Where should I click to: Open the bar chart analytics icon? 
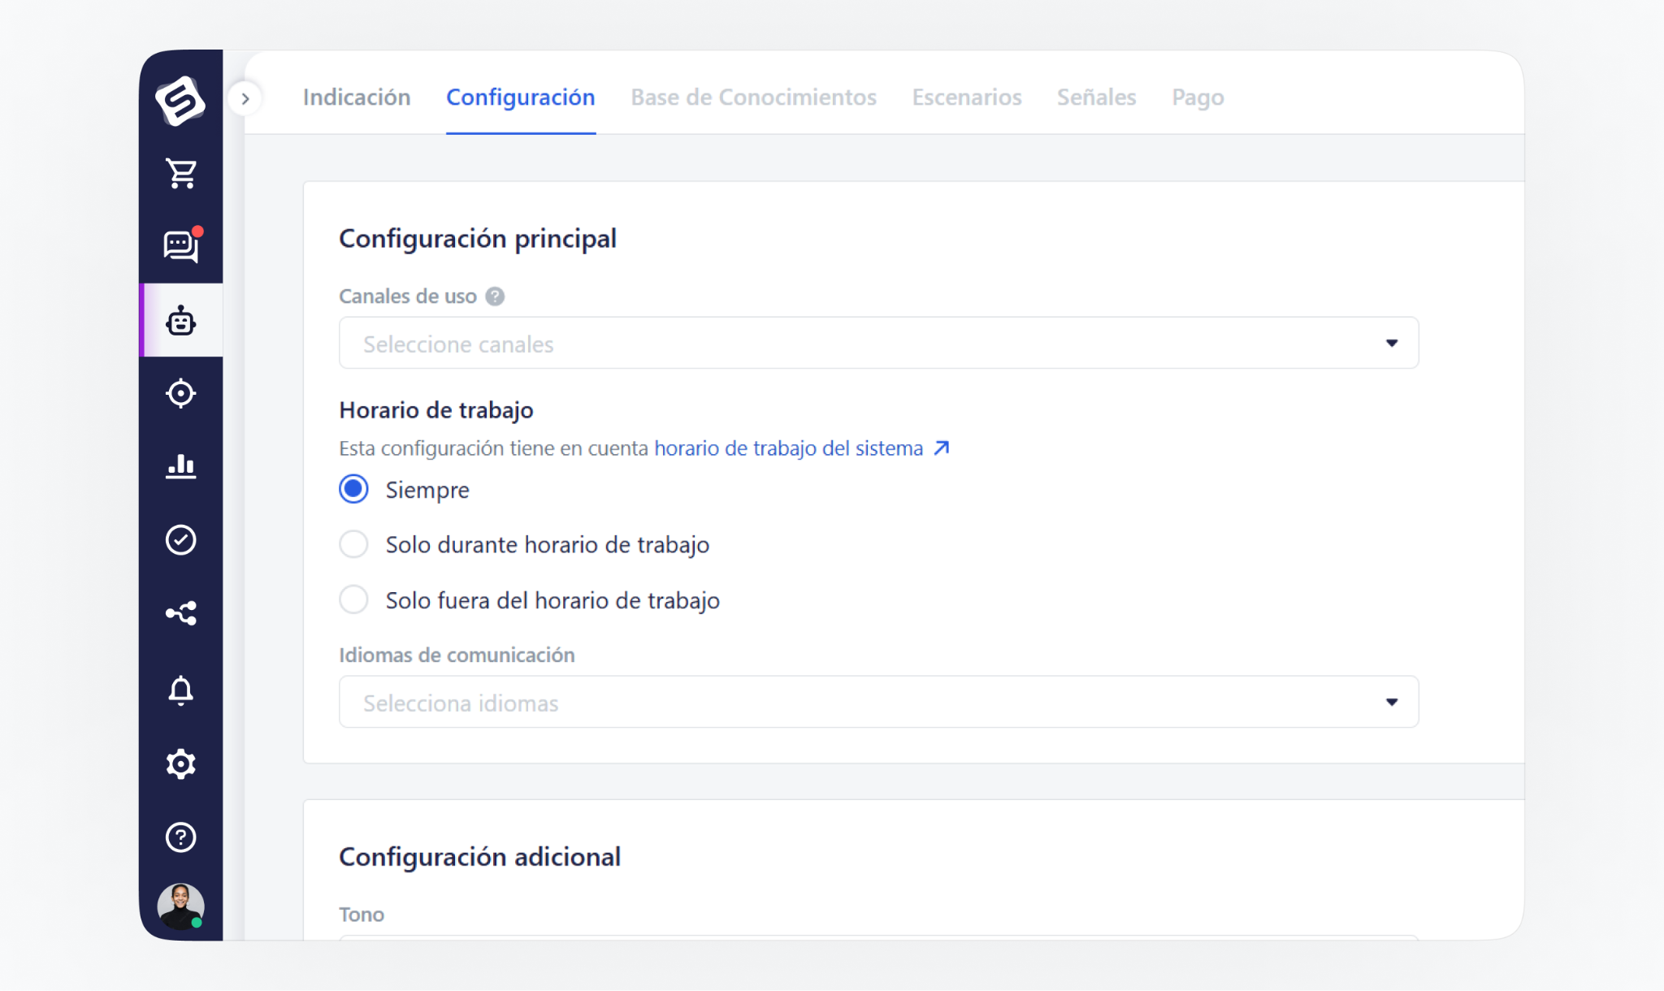[180, 466]
